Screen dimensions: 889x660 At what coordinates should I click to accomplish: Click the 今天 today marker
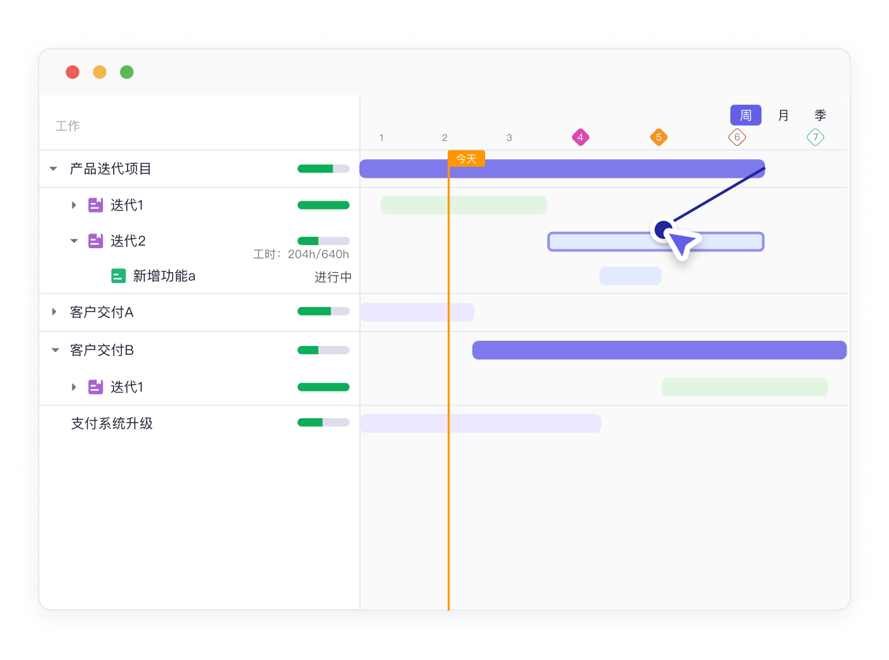tap(467, 159)
